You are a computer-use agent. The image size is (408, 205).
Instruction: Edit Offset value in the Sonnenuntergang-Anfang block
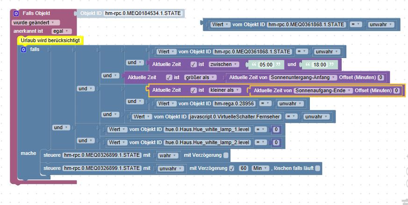[x=381, y=77]
